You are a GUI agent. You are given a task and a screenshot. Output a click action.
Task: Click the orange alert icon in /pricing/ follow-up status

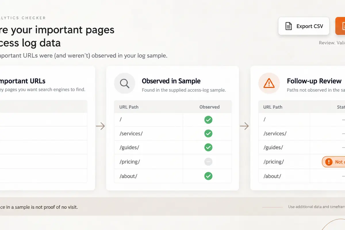point(328,162)
